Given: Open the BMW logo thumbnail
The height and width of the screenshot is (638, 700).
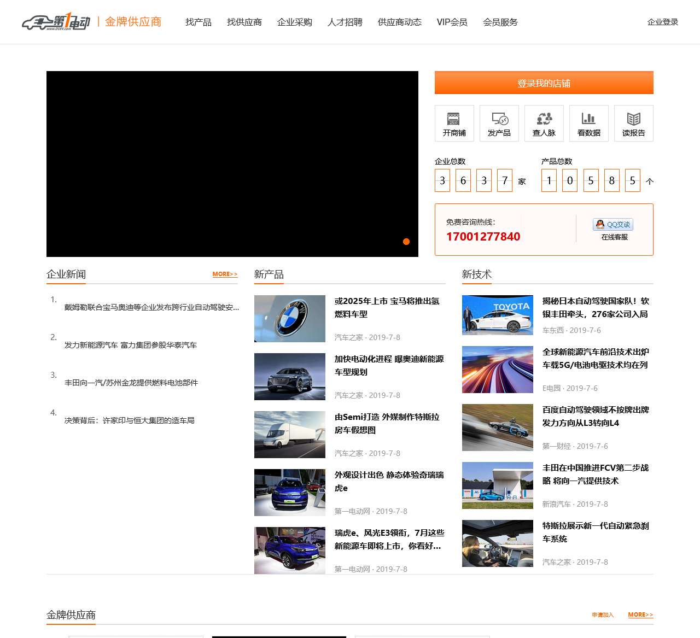Looking at the screenshot, I should 290,319.
